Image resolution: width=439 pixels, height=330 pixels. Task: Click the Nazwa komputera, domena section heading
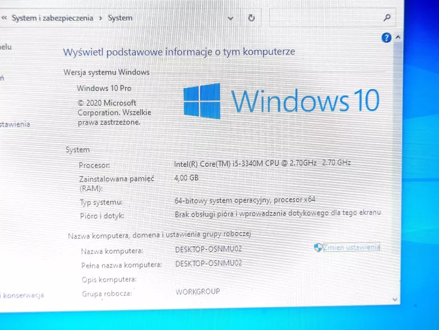tap(159, 234)
